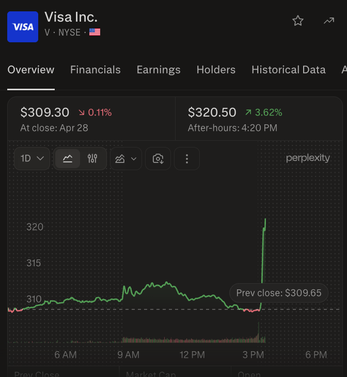
Task: Expand the 1D time range dropdown
Action: tap(32, 159)
